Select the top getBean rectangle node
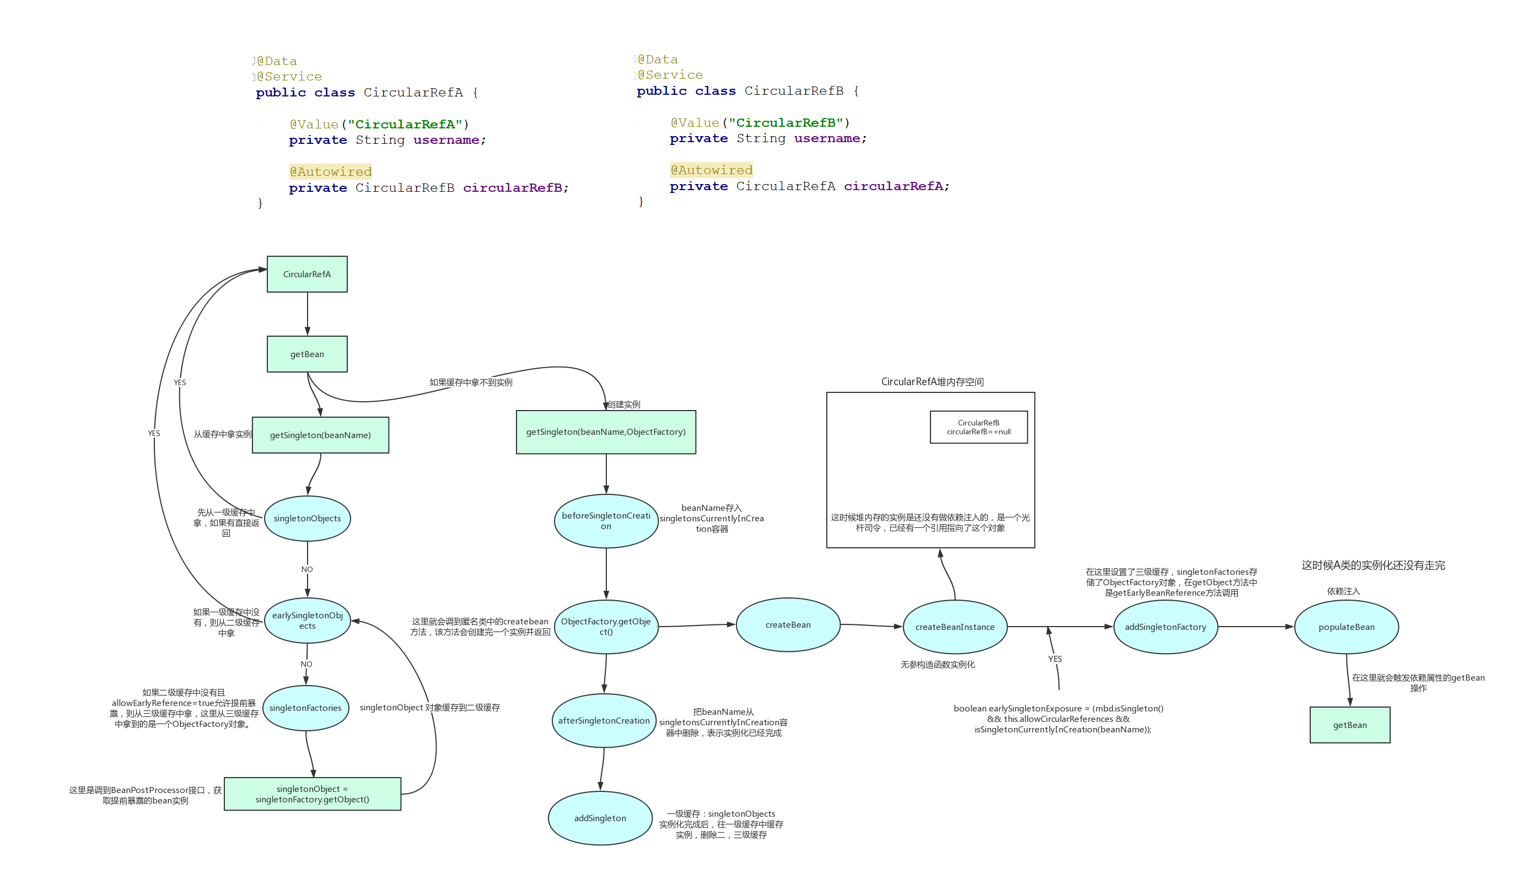This screenshot has height=879, width=1523. coord(306,354)
